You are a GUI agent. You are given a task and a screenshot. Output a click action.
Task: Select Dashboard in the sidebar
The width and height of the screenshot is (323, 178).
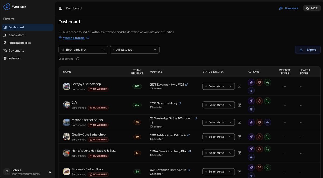[x=27, y=27]
